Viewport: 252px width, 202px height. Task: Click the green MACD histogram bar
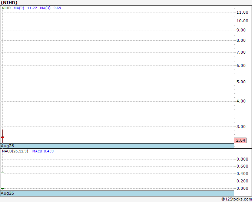tap(3, 180)
